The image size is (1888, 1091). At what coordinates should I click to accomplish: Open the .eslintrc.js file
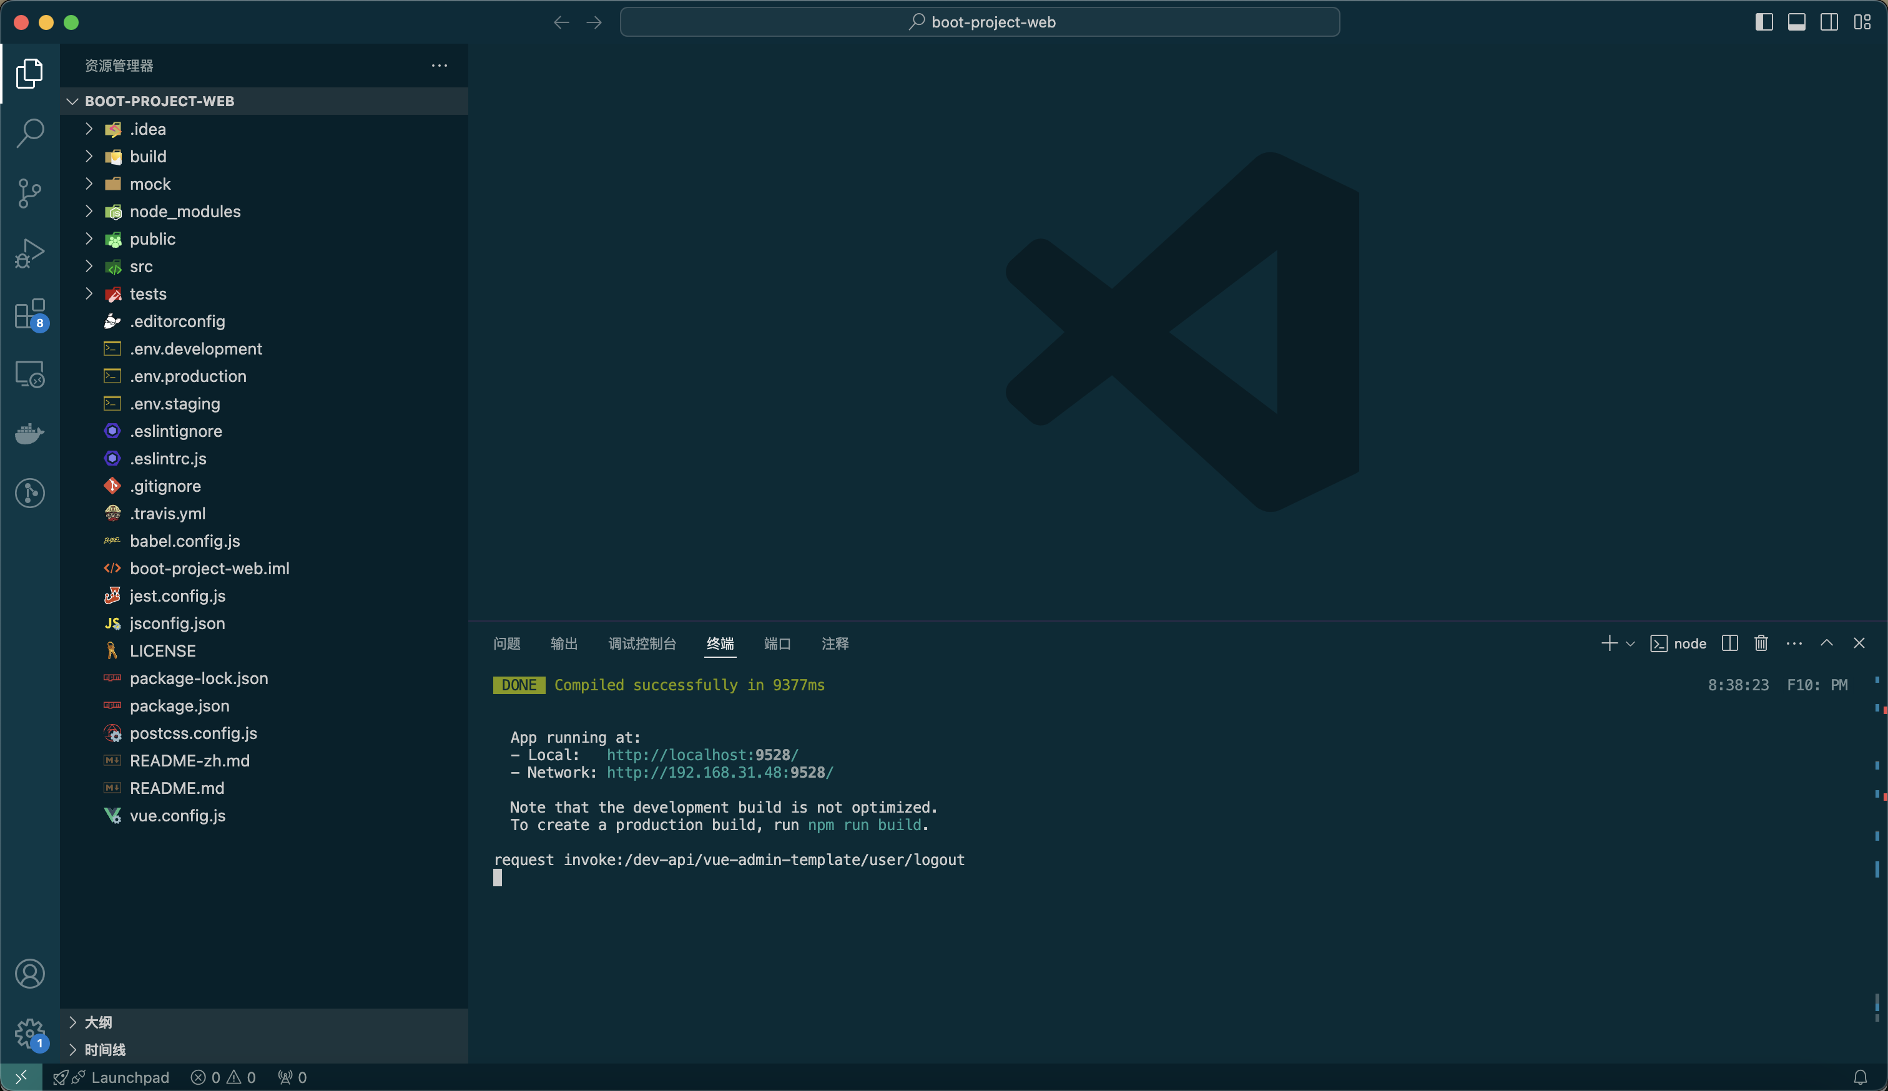(x=263, y=458)
